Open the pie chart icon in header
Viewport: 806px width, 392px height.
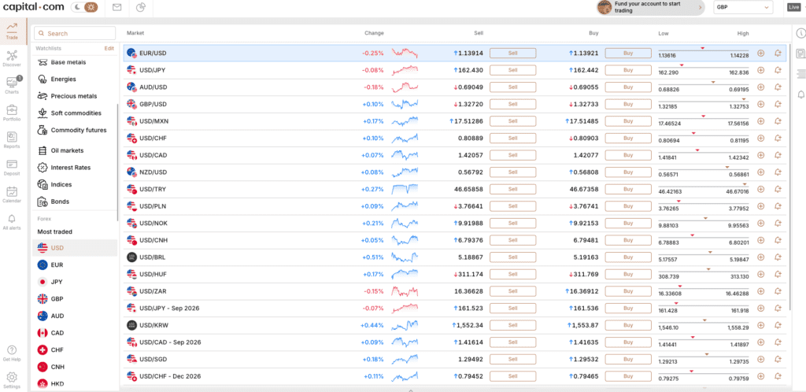pos(141,7)
